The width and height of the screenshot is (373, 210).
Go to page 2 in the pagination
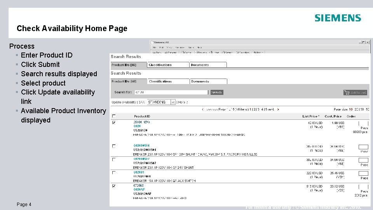coord(255,110)
